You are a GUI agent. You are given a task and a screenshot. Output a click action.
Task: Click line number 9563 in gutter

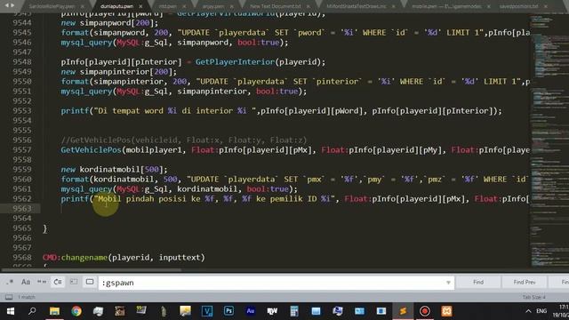click(22, 209)
